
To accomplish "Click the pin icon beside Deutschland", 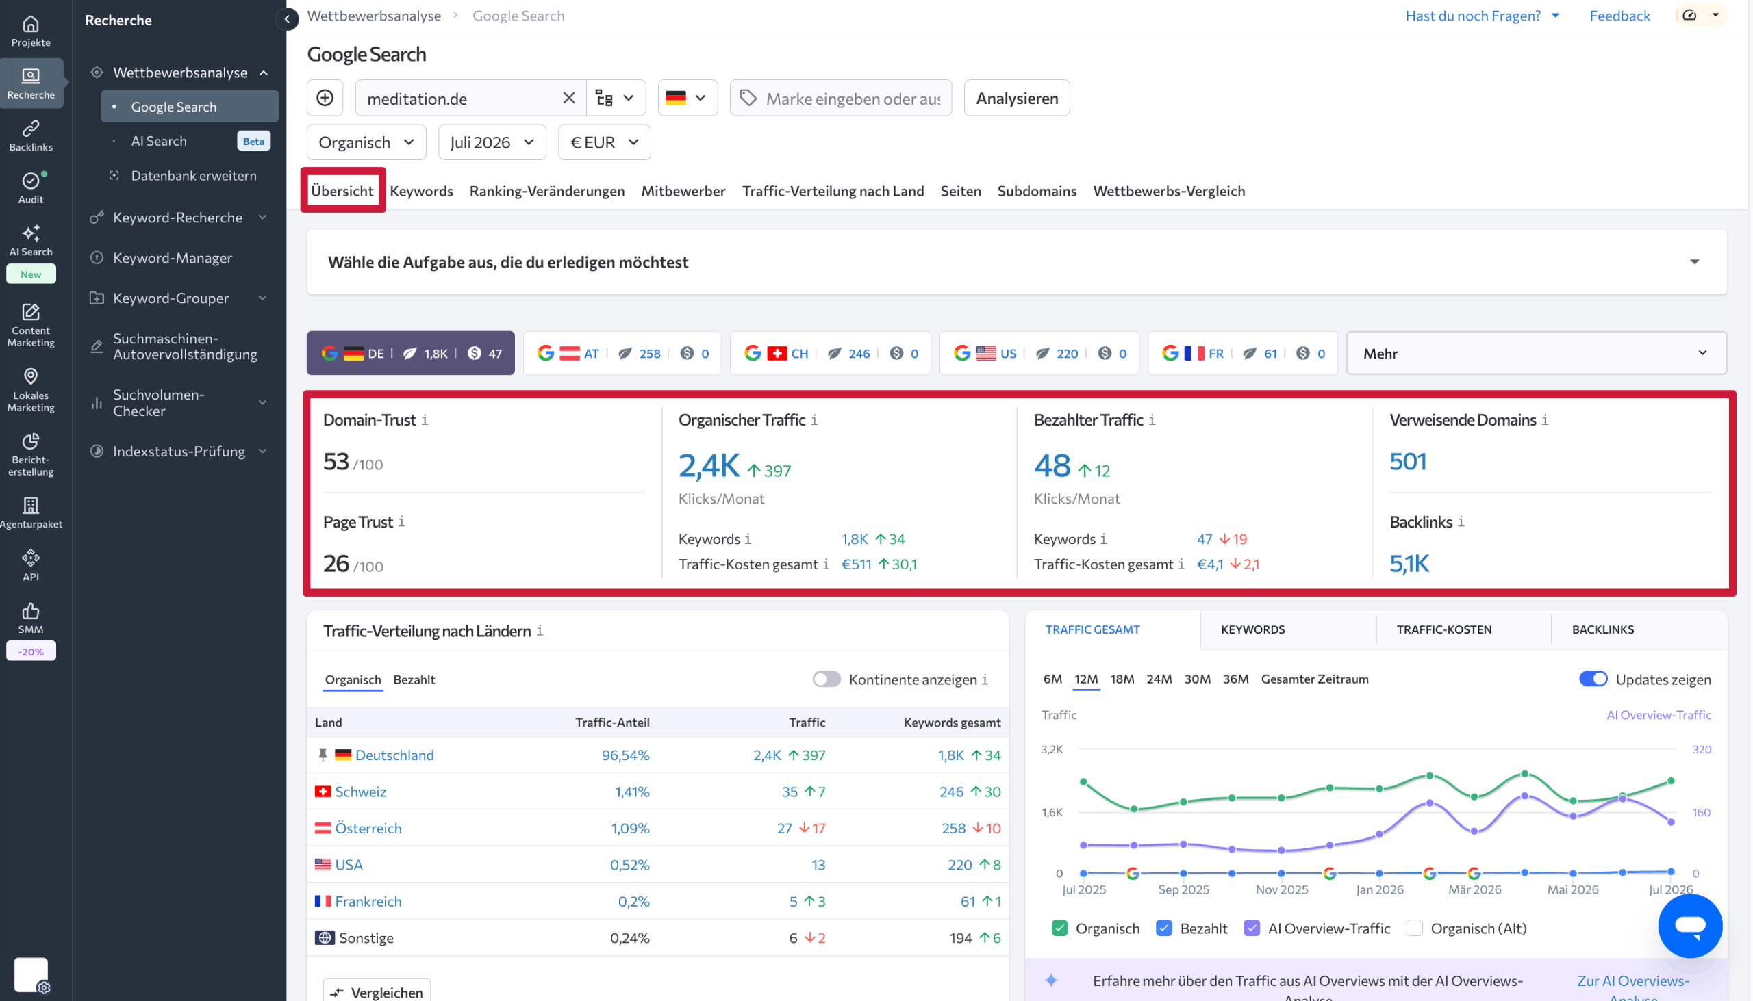I will (323, 755).
